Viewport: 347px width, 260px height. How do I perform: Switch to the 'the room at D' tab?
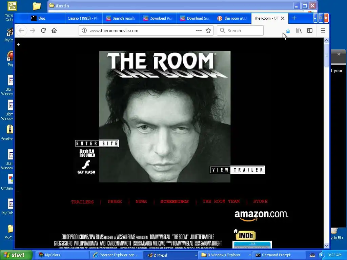point(232,18)
